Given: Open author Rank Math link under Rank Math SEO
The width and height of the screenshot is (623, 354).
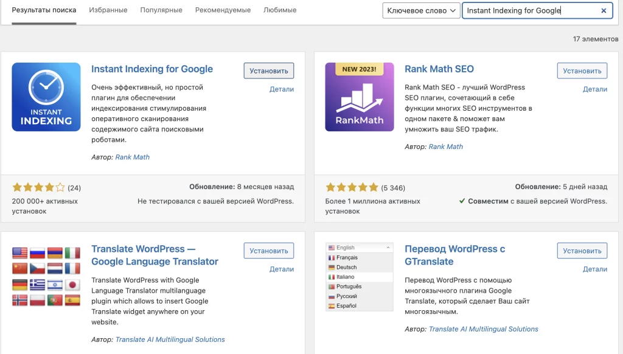Looking at the screenshot, I should coord(446,147).
